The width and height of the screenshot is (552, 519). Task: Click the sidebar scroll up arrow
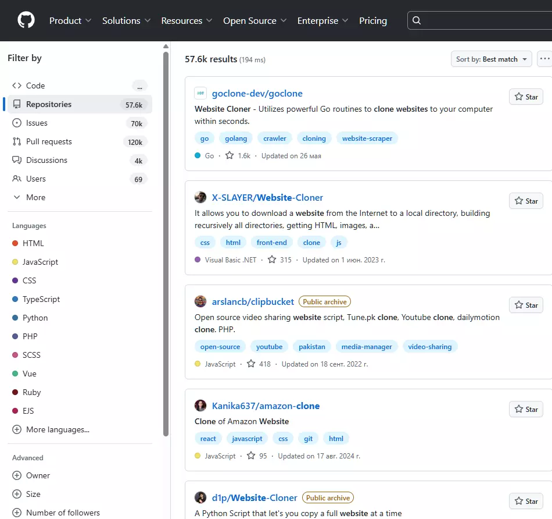166,47
